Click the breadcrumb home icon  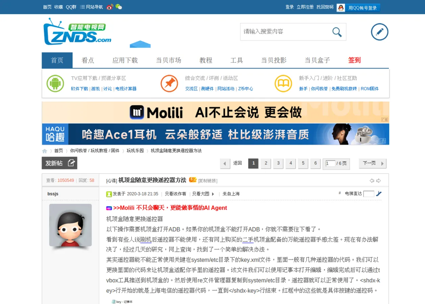click(45, 151)
